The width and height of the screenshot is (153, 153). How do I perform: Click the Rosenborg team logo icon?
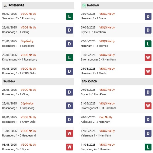point(5,5)
